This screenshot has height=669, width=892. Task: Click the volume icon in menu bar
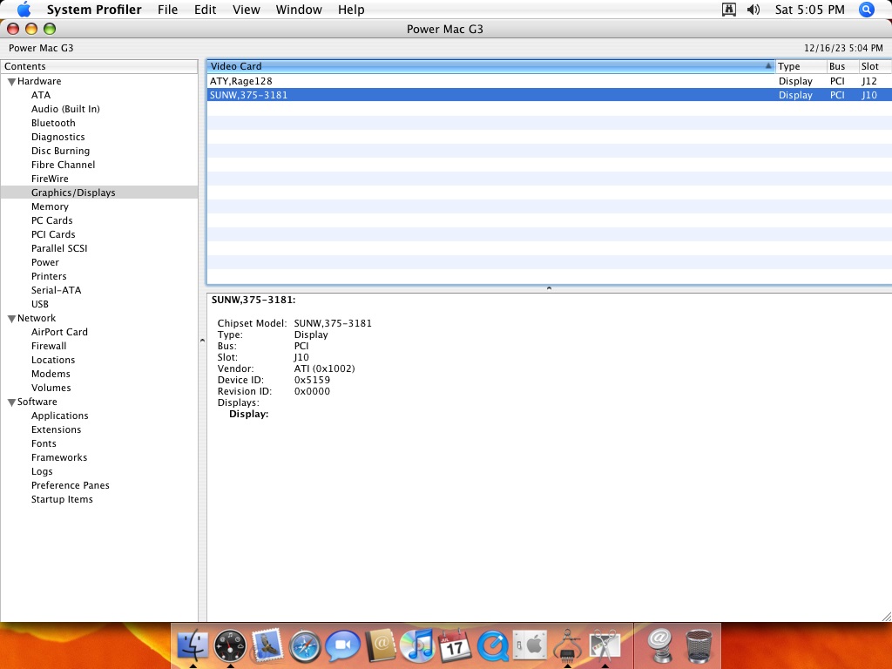point(753,10)
